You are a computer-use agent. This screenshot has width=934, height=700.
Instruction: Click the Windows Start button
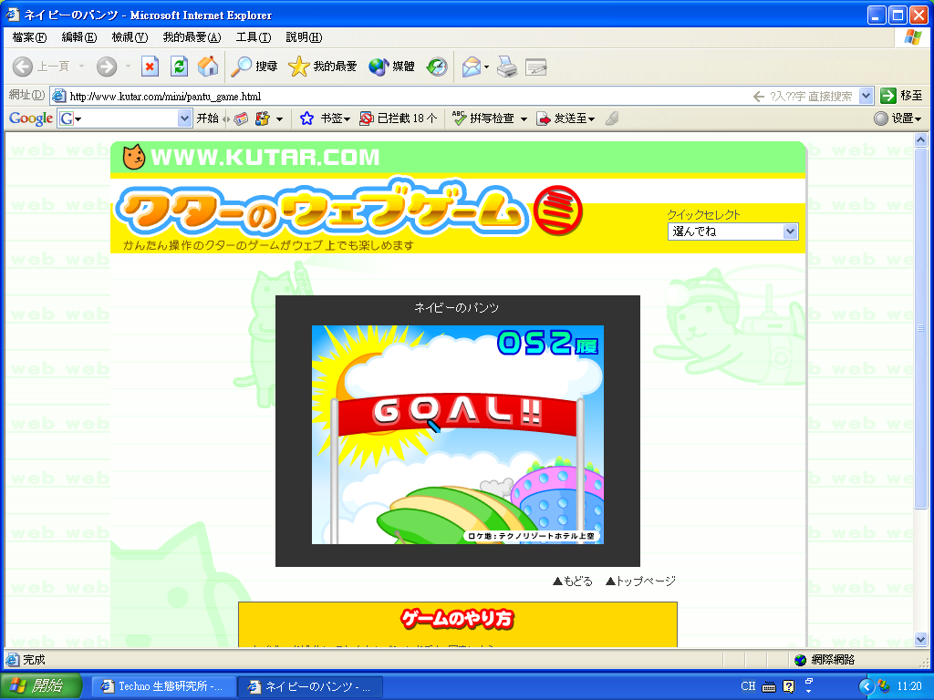pos(40,686)
